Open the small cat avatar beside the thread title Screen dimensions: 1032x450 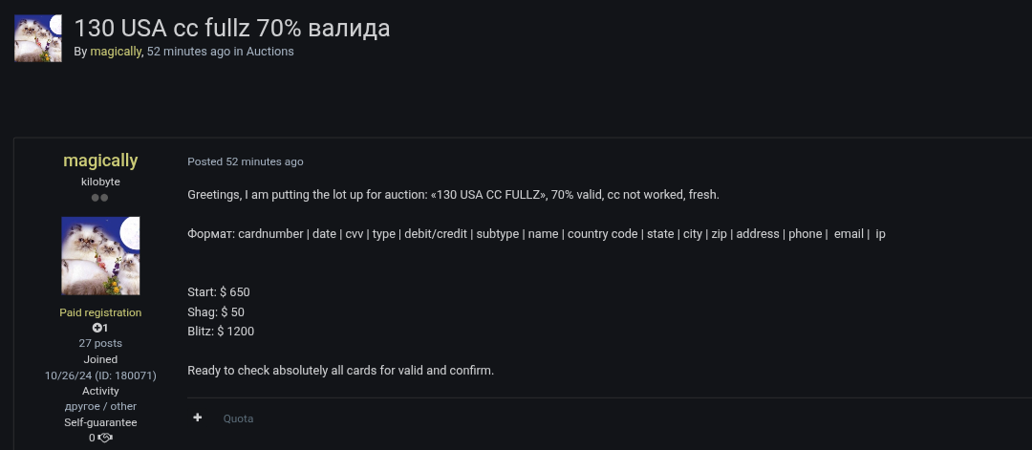(x=38, y=38)
